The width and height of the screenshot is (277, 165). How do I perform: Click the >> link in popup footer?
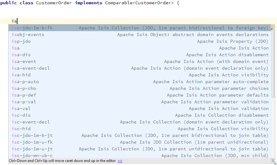coord(120,161)
